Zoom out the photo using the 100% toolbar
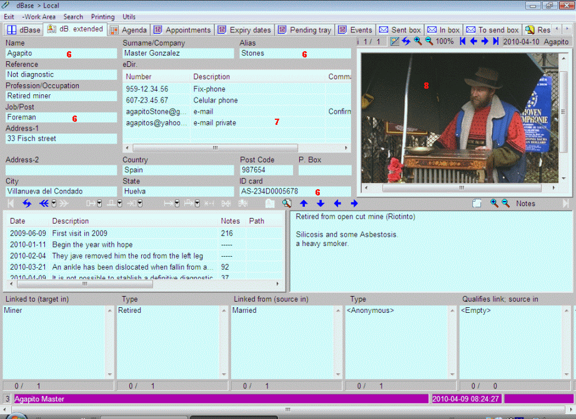This screenshot has height=419, width=576. (429, 41)
